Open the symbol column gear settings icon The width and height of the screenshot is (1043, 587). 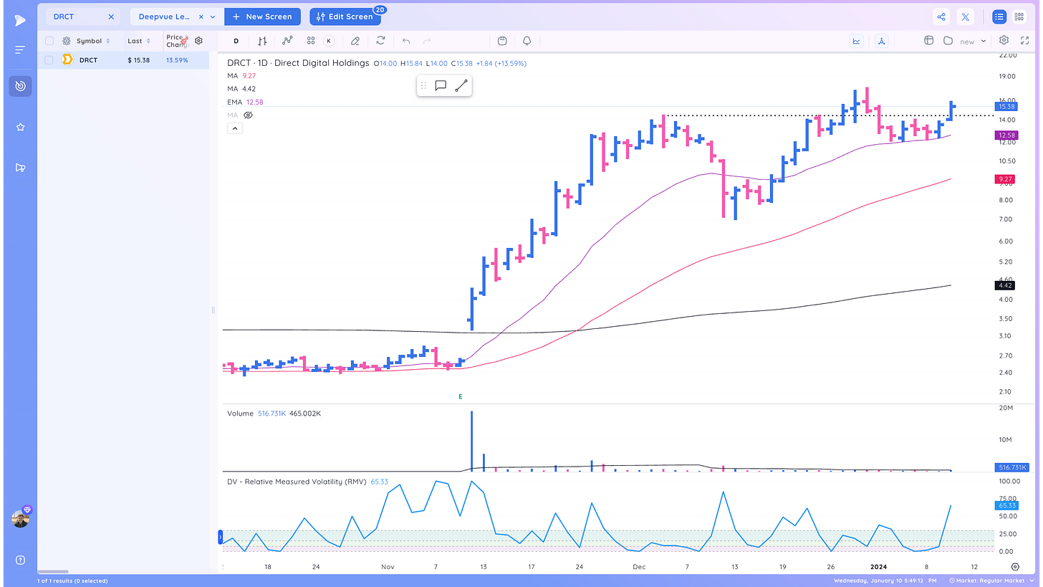pos(67,41)
